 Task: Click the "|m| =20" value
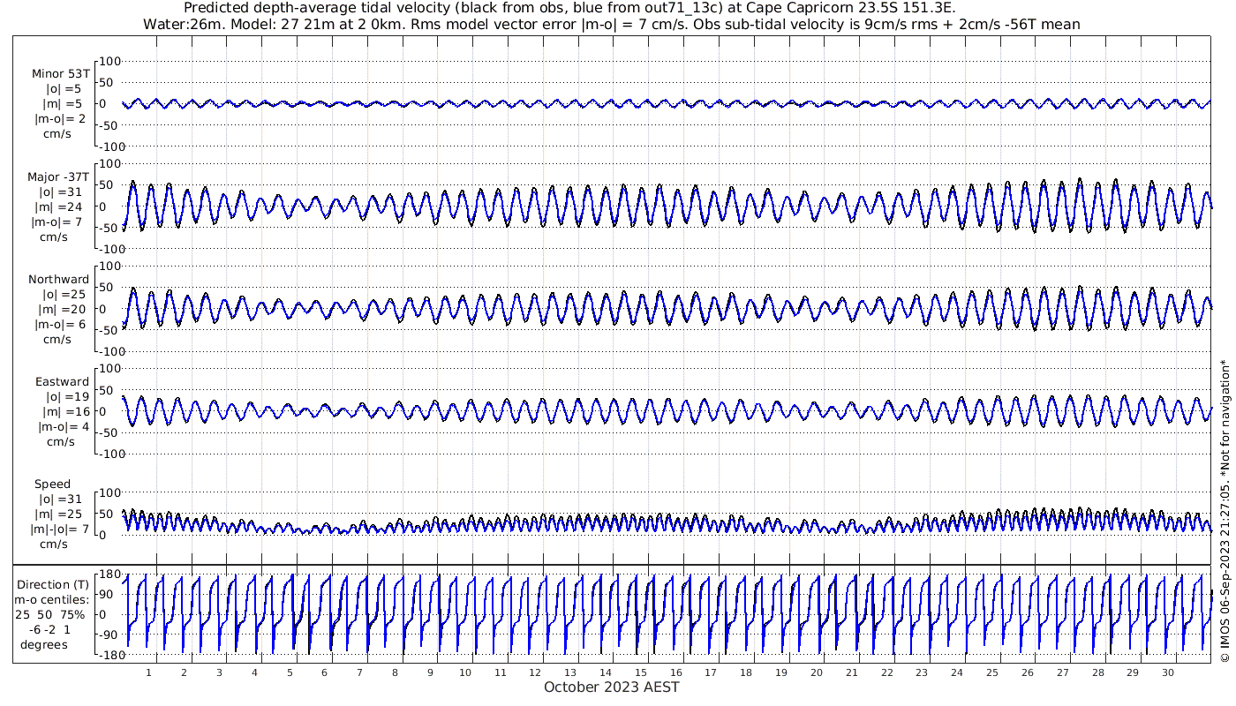(61, 309)
